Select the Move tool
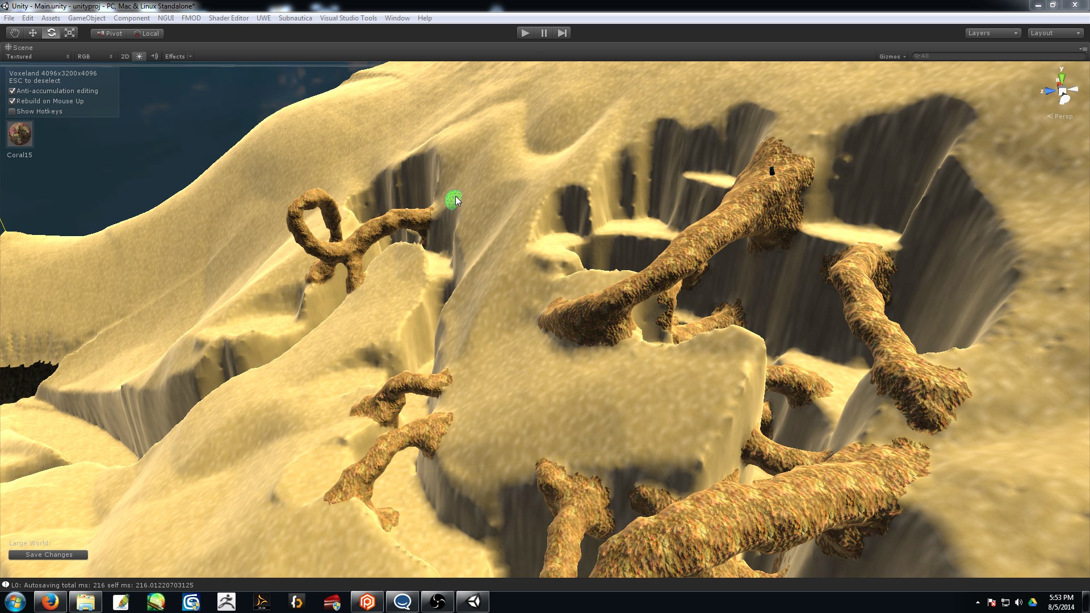 pyautogui.click(x=33, y=33)
